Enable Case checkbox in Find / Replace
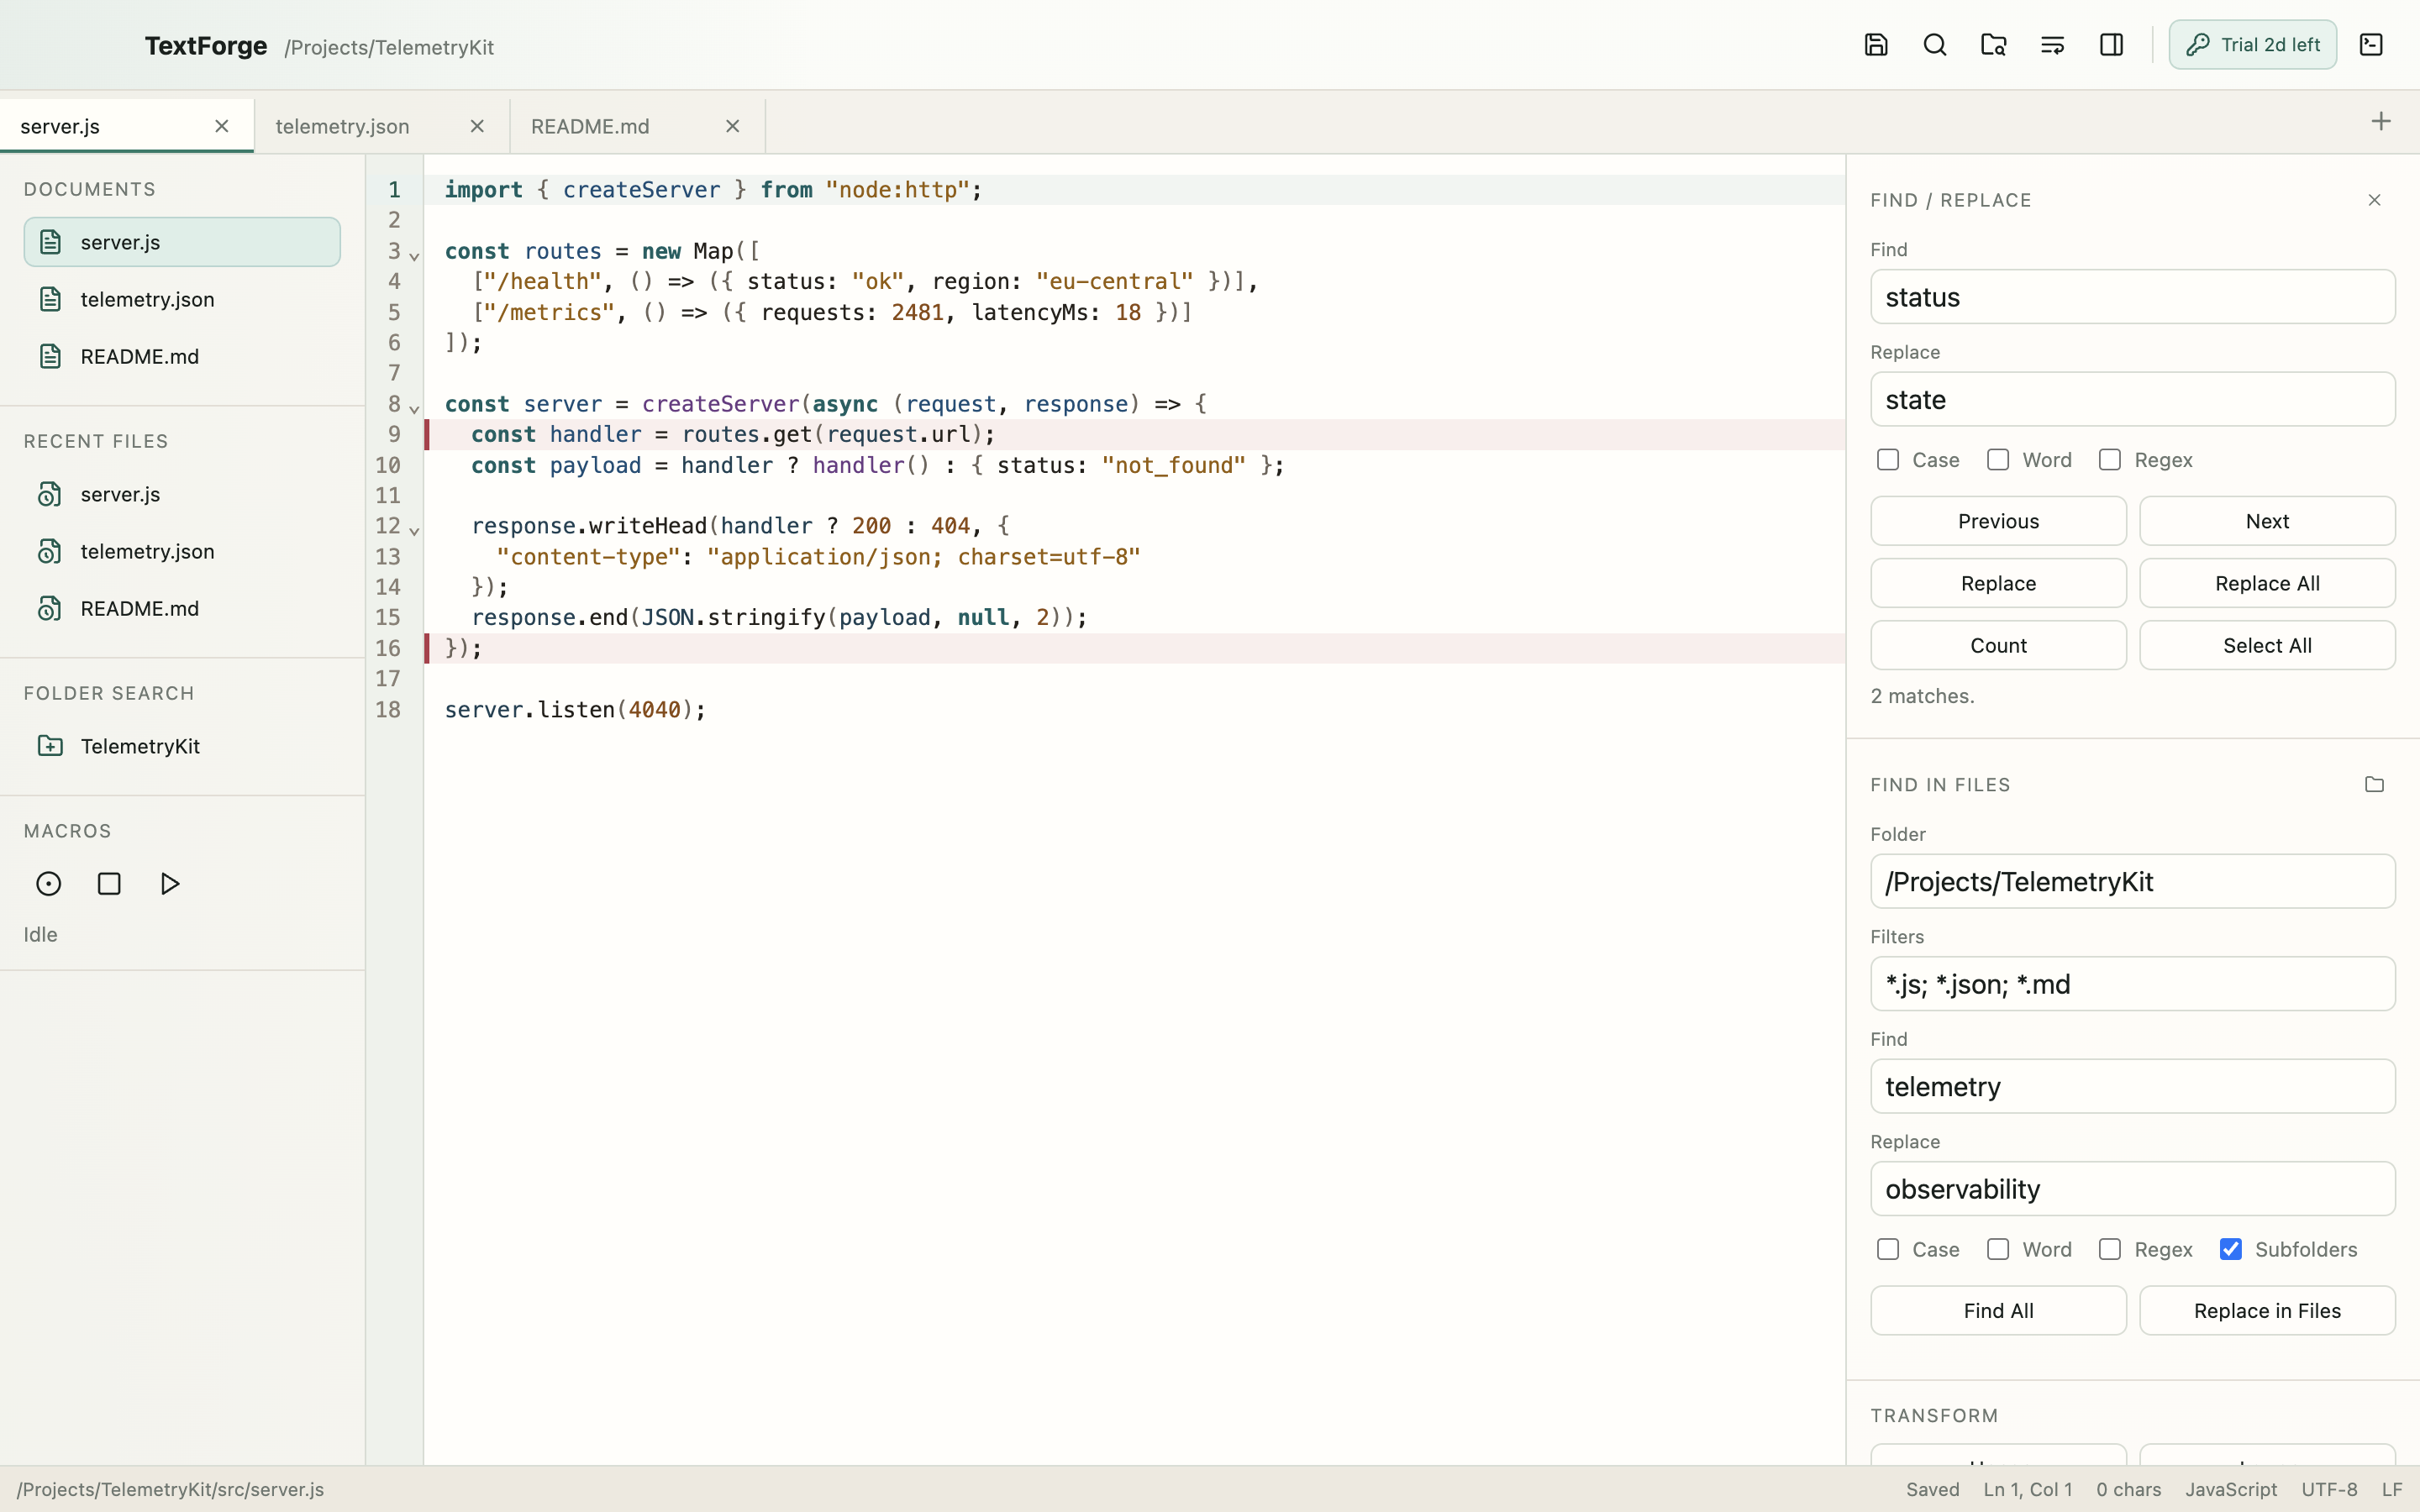 (x=1888, y=460)
